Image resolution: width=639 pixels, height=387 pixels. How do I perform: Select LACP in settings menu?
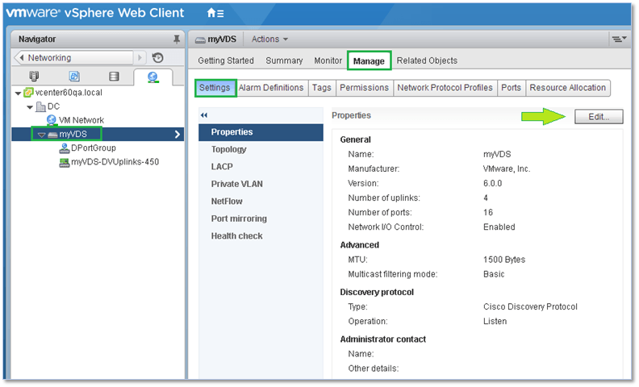[x=261, y=167]
